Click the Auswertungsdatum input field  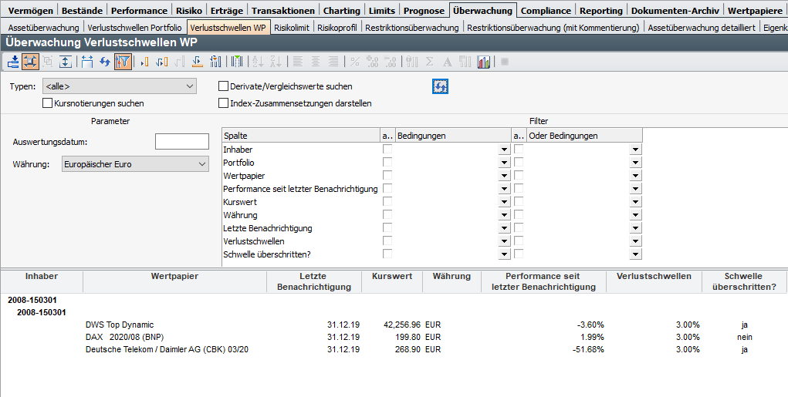point(182,141)
